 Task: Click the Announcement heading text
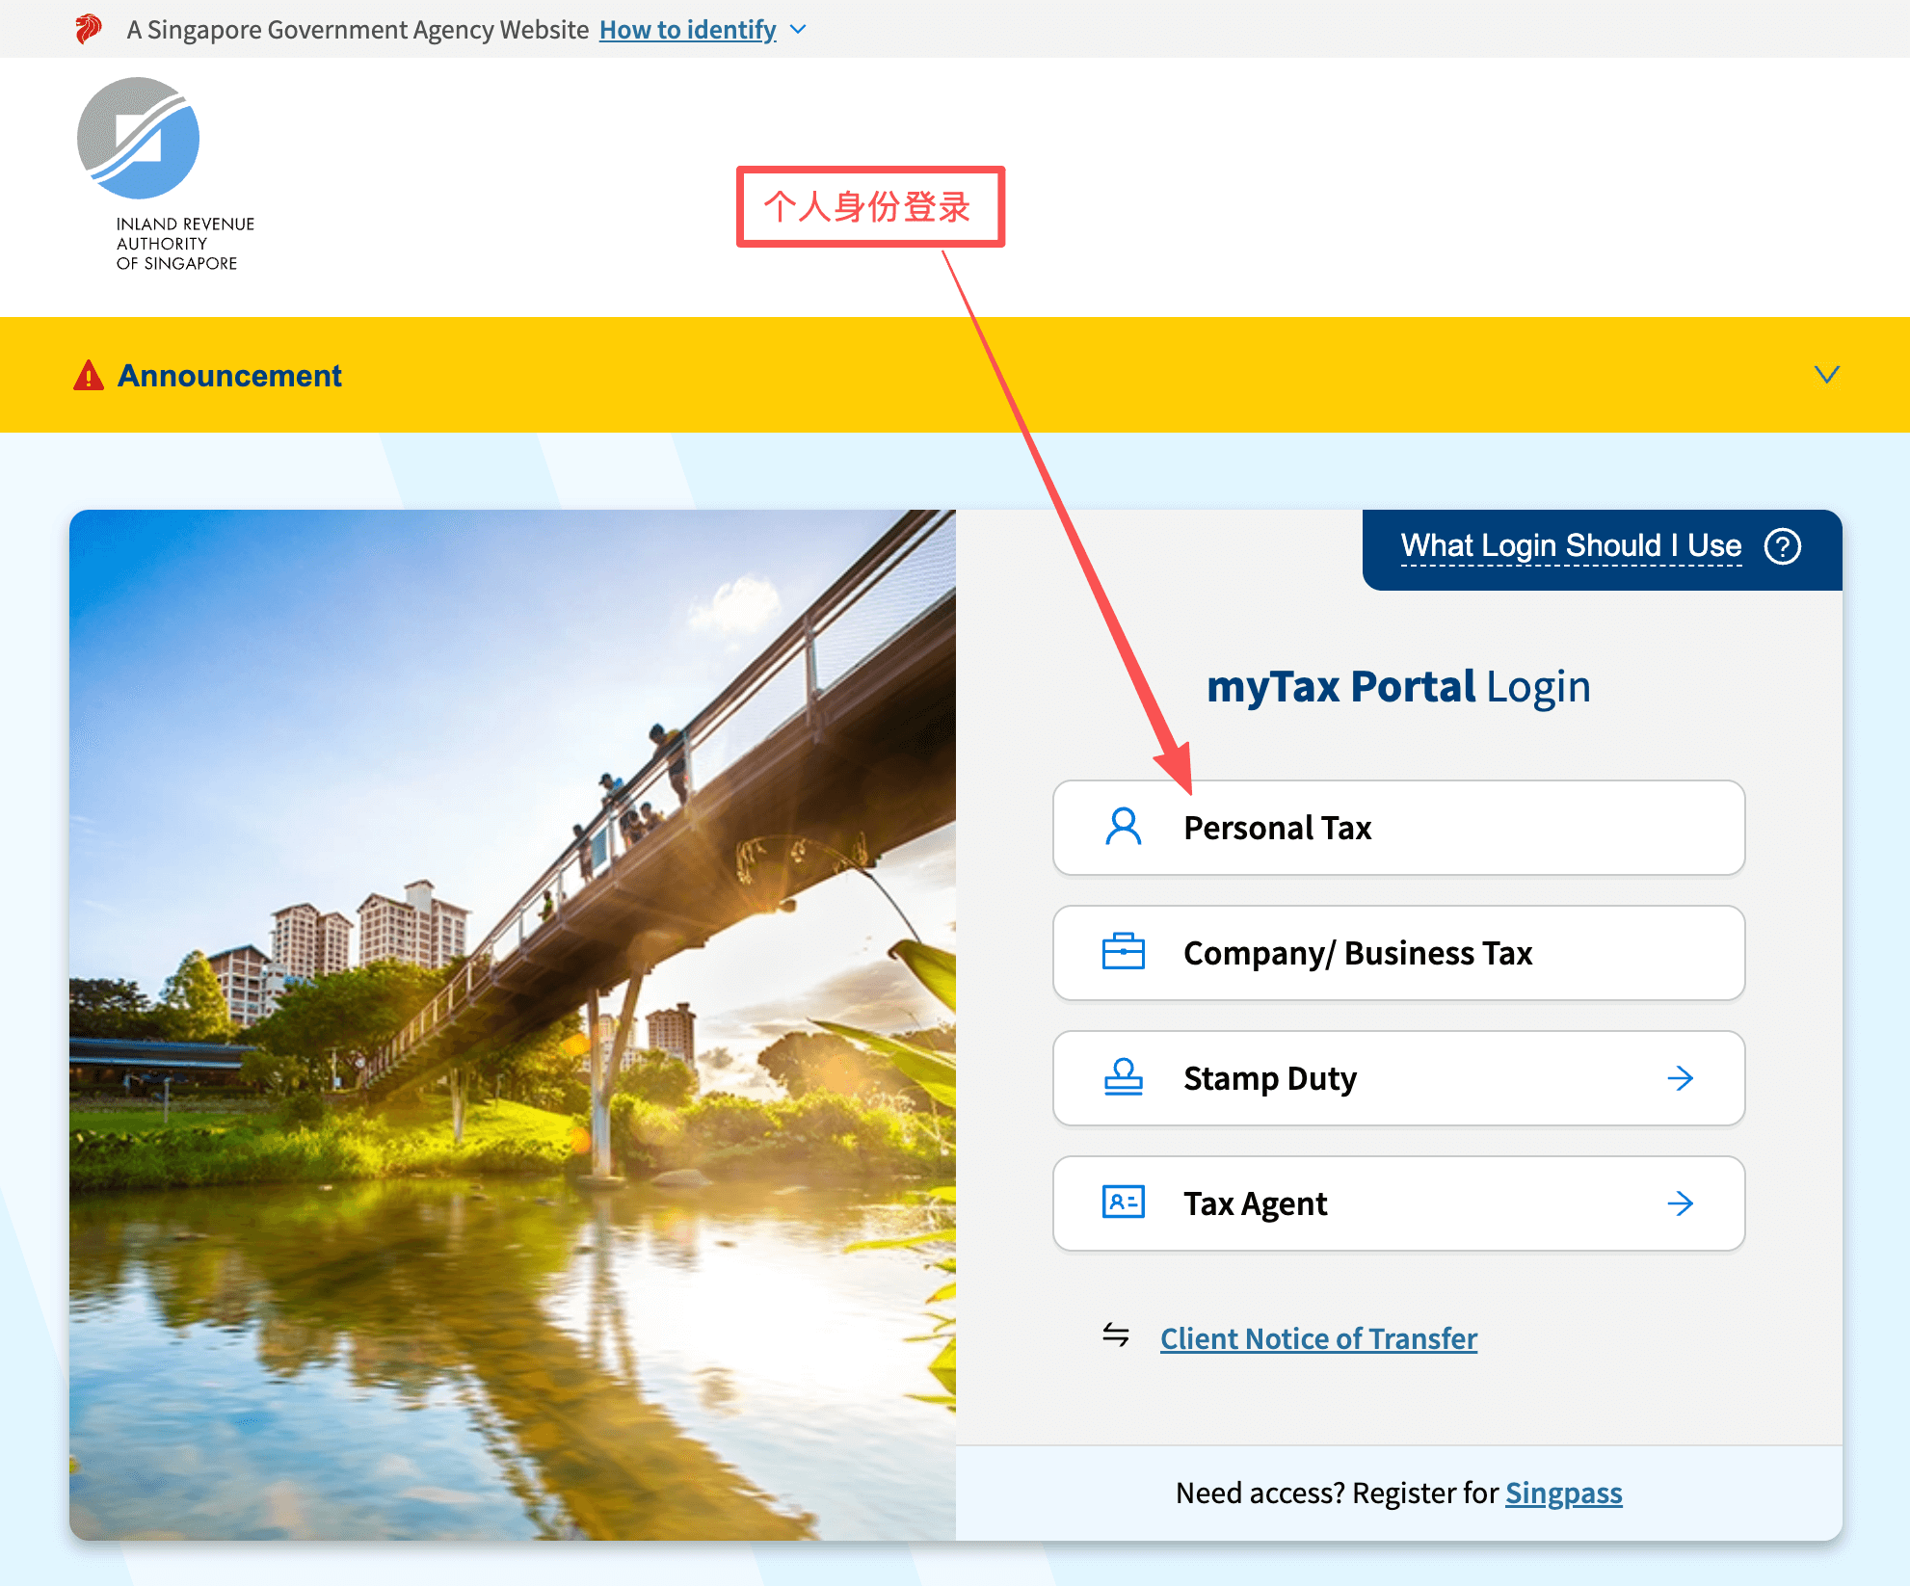(229, 376)
